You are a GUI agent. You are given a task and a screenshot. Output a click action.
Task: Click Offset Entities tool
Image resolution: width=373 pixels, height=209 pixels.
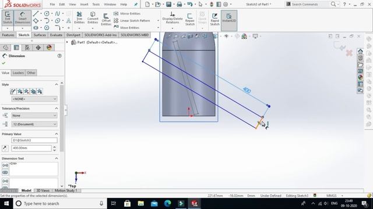pos(106,19)
